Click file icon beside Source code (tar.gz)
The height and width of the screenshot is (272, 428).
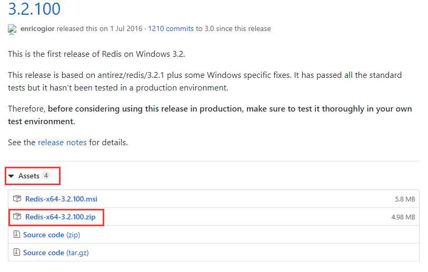coord(17,252)
